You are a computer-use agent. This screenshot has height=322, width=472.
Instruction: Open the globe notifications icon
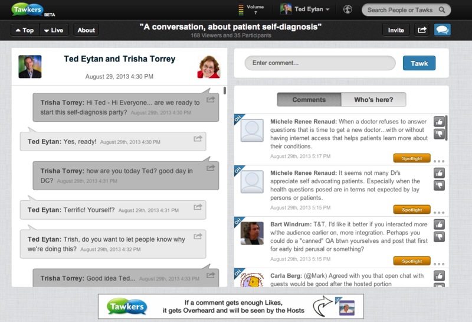click(348, 9)
